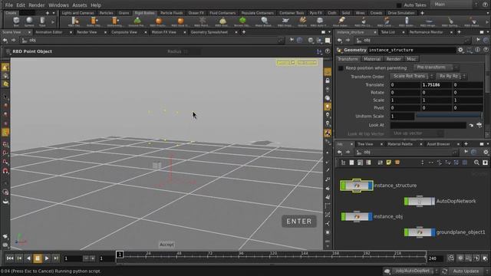491x276 pixels.
Task: Open the viewport no cam dropdown
Action: coord(307,63)
